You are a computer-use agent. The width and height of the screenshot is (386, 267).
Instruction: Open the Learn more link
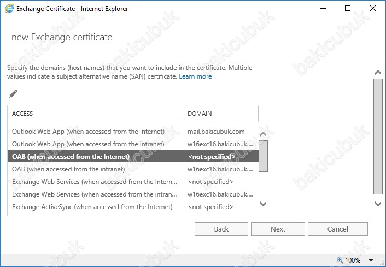(x=195, y=76)
